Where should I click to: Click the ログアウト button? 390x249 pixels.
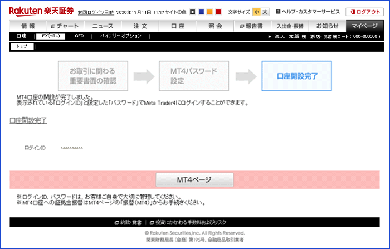pyautogui.click(x=364, y=12)
